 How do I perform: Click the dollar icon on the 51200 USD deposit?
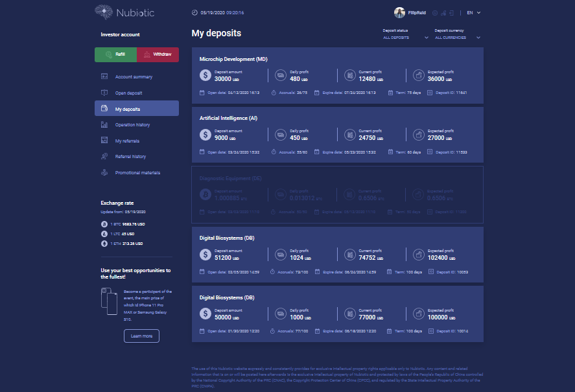click(205, 255)
